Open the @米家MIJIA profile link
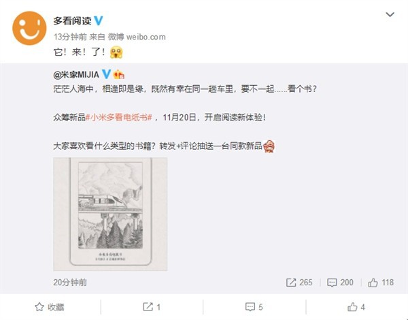 76,75
